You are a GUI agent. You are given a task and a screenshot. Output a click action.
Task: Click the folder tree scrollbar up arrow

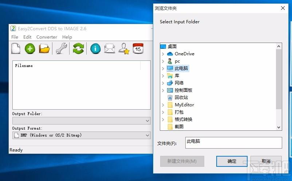tap(279, 46)
